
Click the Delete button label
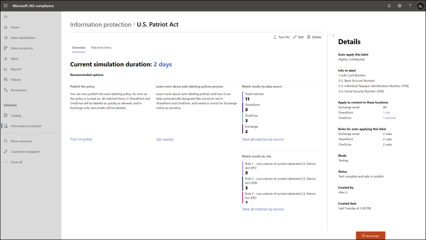click(317, 37)
